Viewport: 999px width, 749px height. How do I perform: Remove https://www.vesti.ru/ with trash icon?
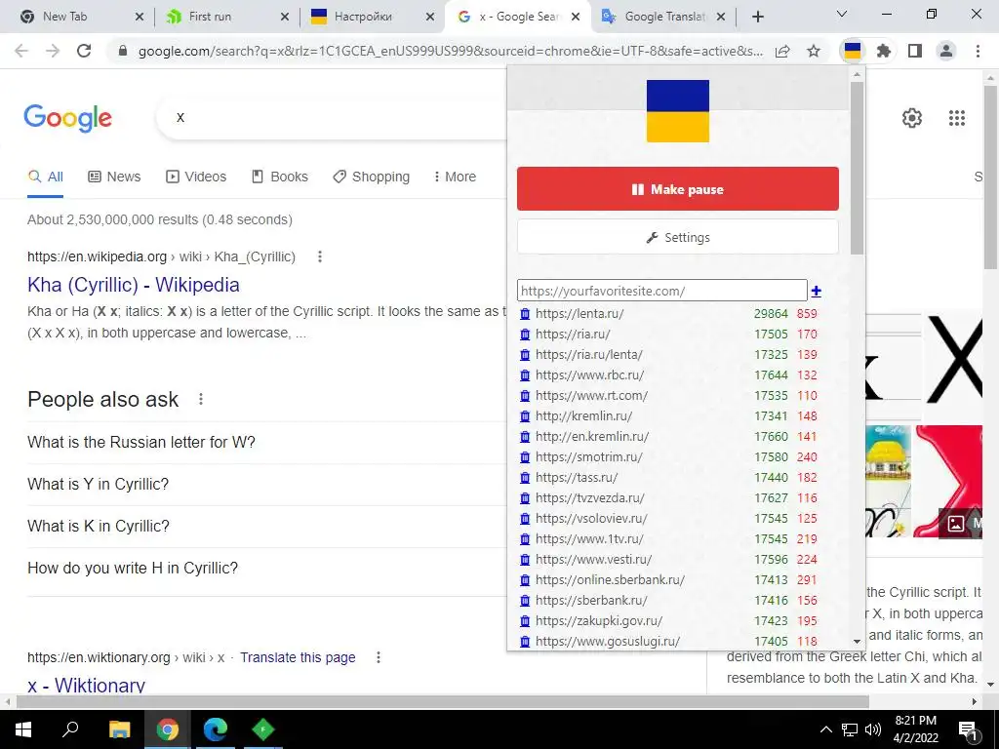tap(525, 560)
